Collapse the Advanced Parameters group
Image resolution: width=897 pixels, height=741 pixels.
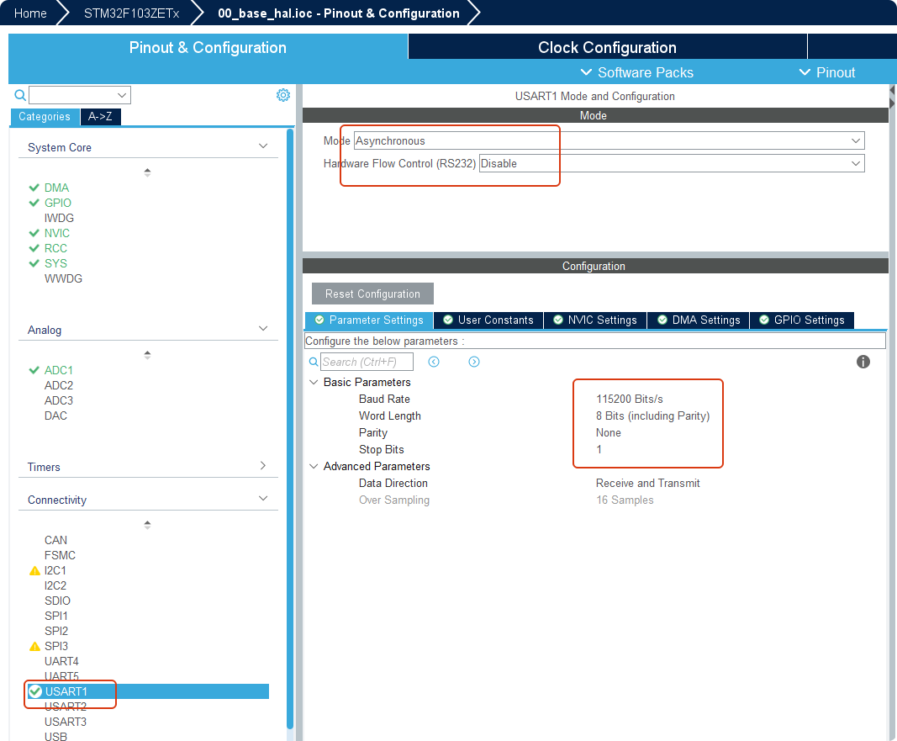point(314,466)
